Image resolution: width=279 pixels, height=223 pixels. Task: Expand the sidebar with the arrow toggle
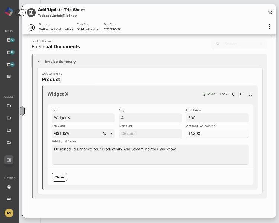[x=22, y=13]
